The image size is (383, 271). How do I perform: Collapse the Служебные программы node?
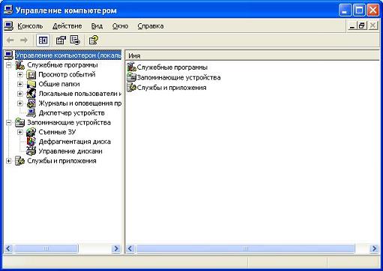pyautogui.click(x=8, y=65)
